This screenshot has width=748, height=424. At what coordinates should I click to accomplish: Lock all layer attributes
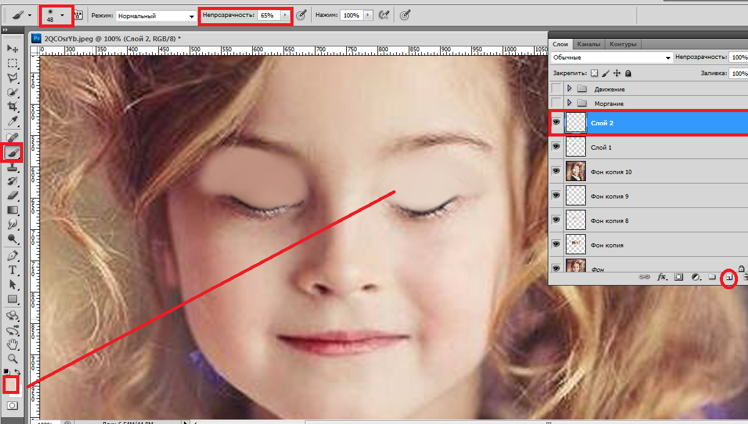628,73
